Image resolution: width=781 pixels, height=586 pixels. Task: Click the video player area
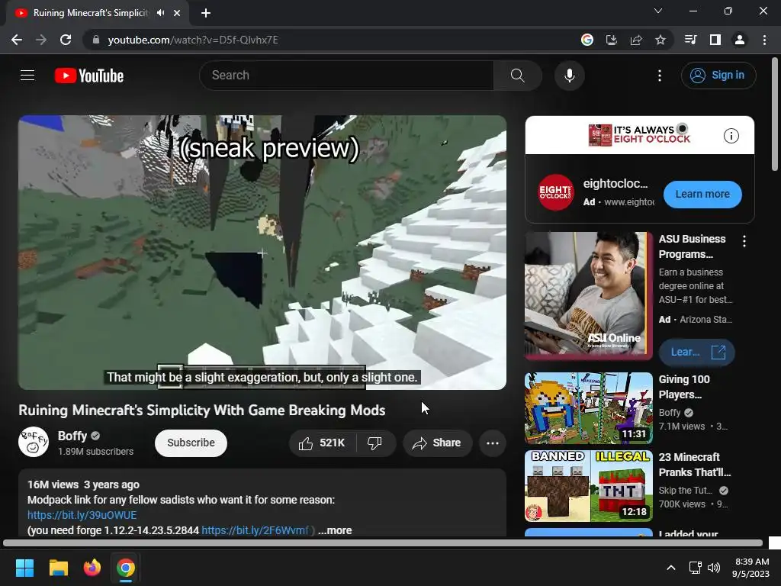[x=262, y=253]
